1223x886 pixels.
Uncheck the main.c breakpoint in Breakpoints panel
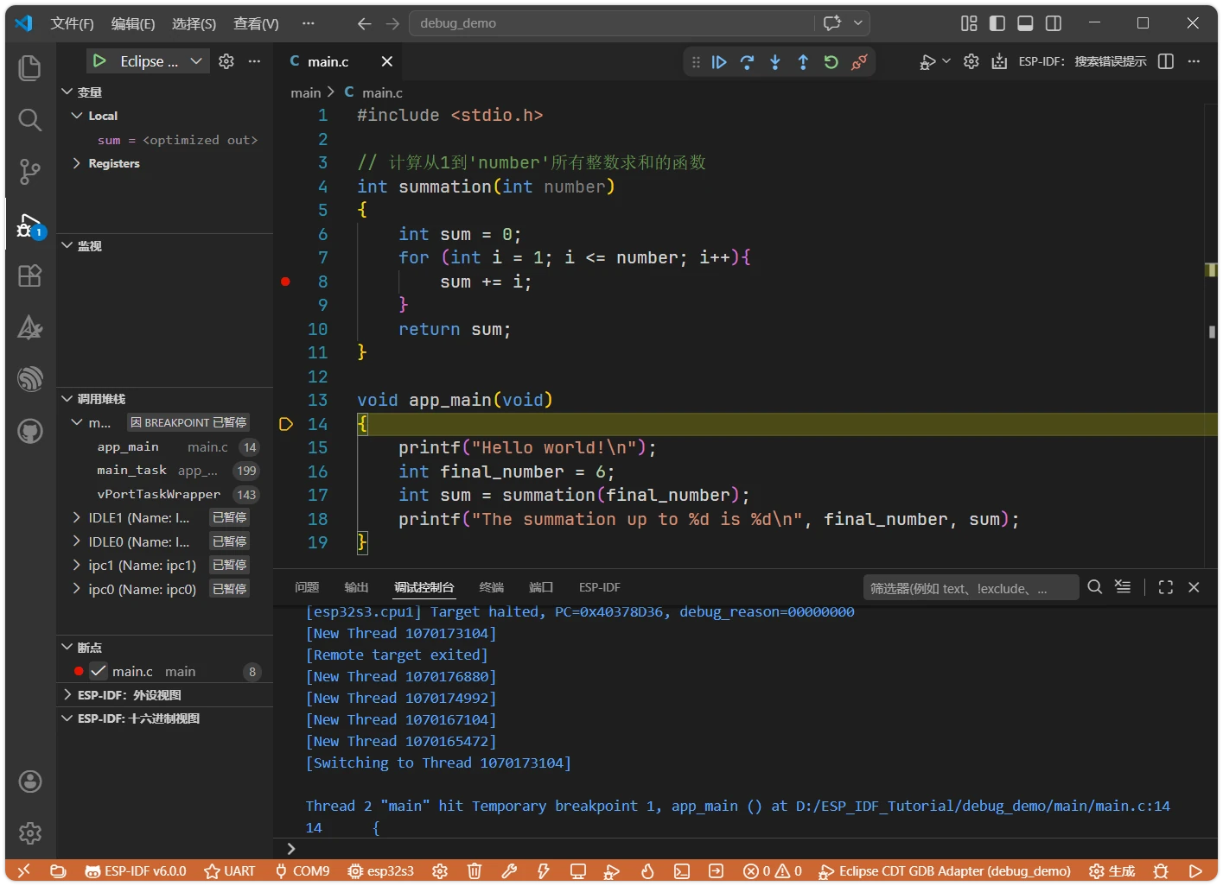[98, 671]
